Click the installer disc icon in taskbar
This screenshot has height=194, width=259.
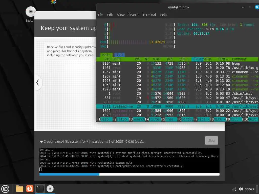point(50,189)
